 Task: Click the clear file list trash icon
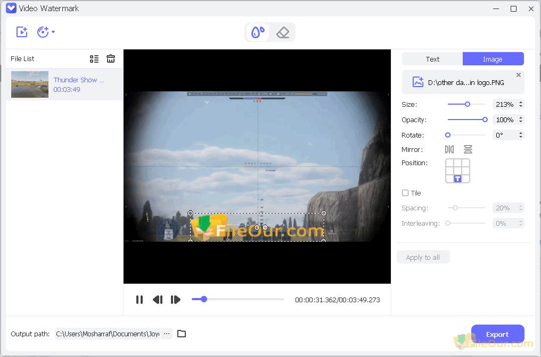(111, 59)
